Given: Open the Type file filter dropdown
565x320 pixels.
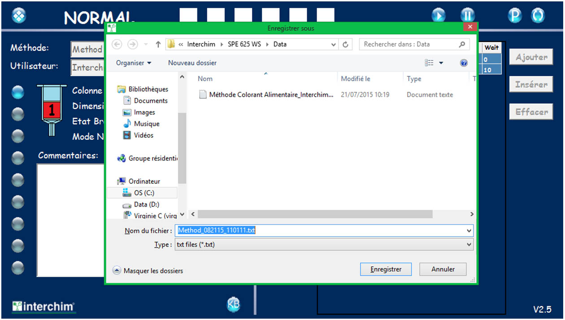Looking at the screenshot, I should click(324, 245).
